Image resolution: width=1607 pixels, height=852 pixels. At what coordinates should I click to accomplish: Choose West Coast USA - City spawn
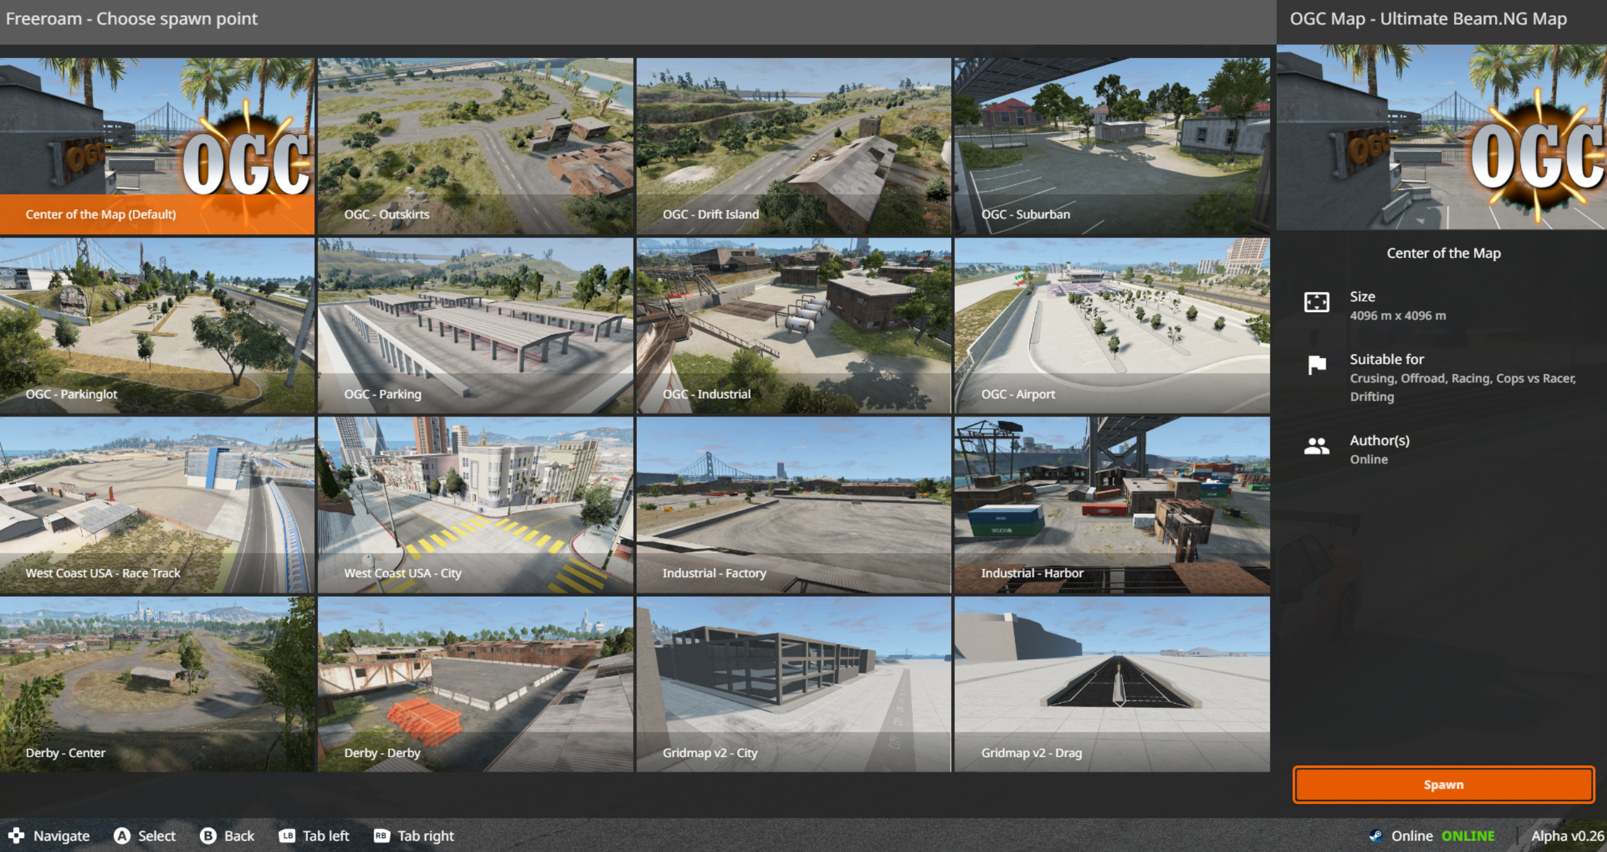[x=476, y=505]
